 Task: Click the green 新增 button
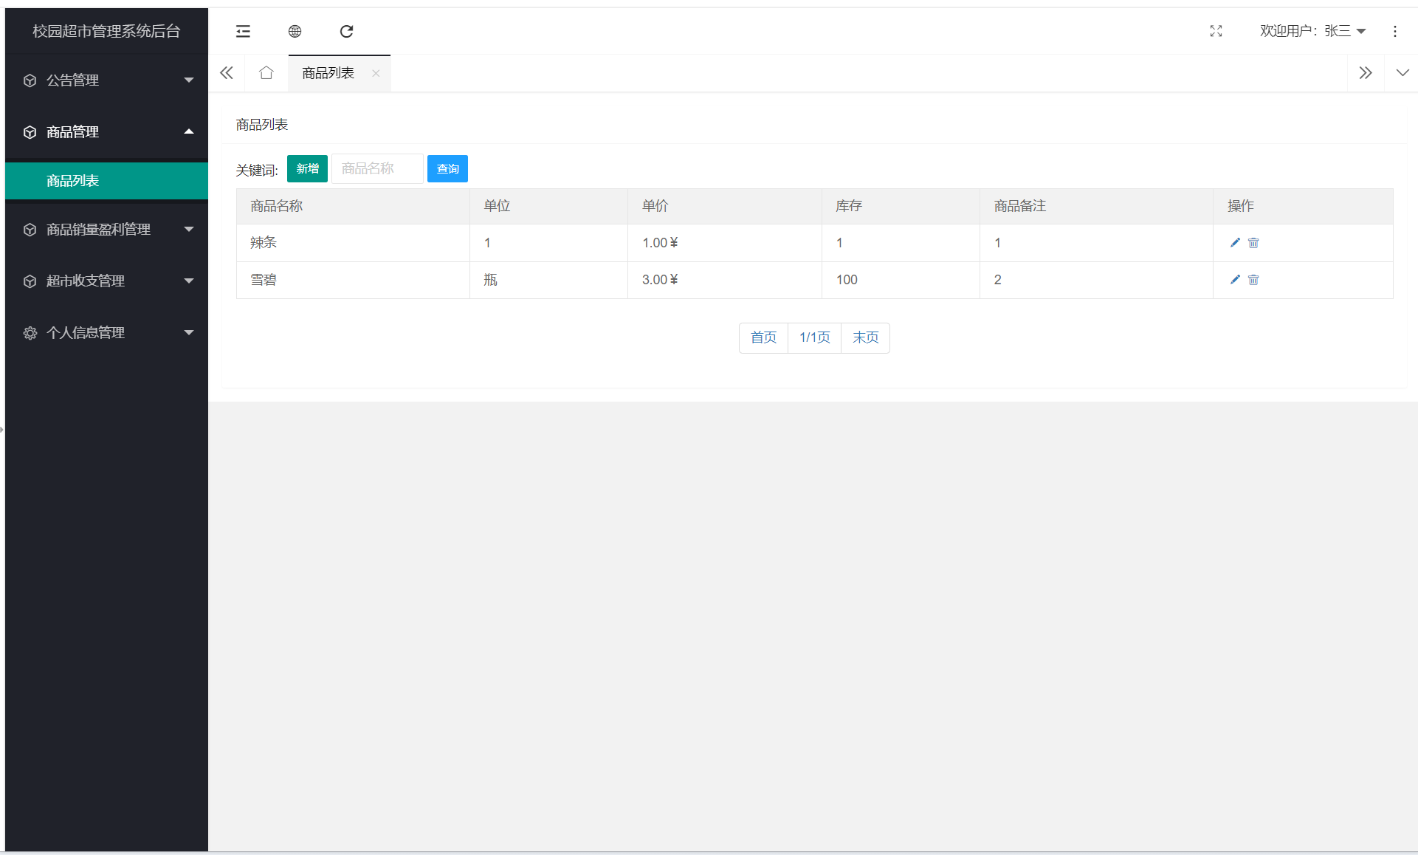click(x=307, y=169)
